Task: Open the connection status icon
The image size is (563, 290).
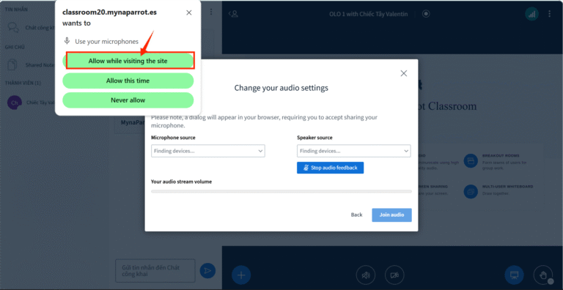Action: (531, 14)
